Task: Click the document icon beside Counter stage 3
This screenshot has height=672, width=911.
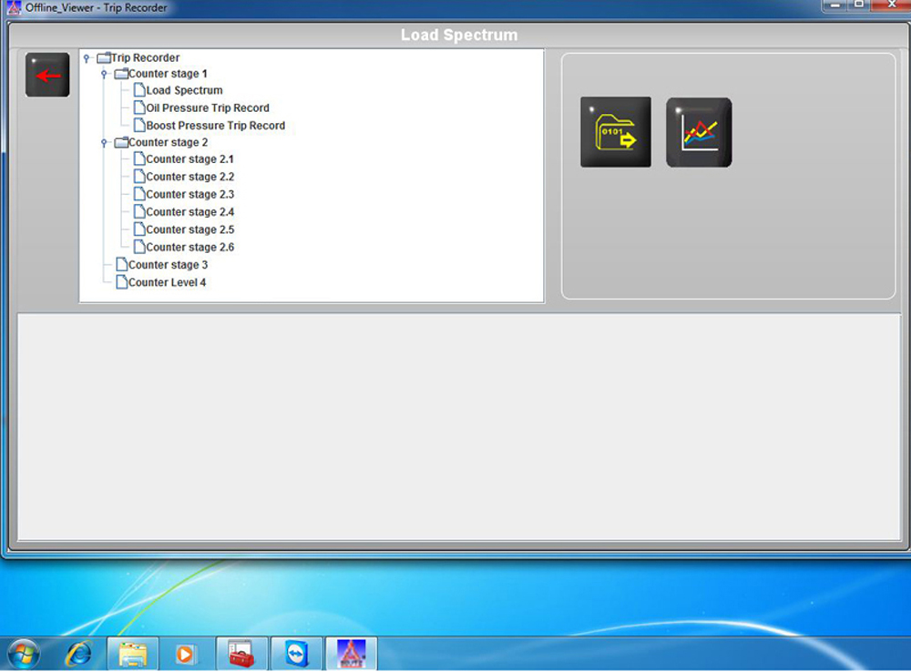Action: 121,264
